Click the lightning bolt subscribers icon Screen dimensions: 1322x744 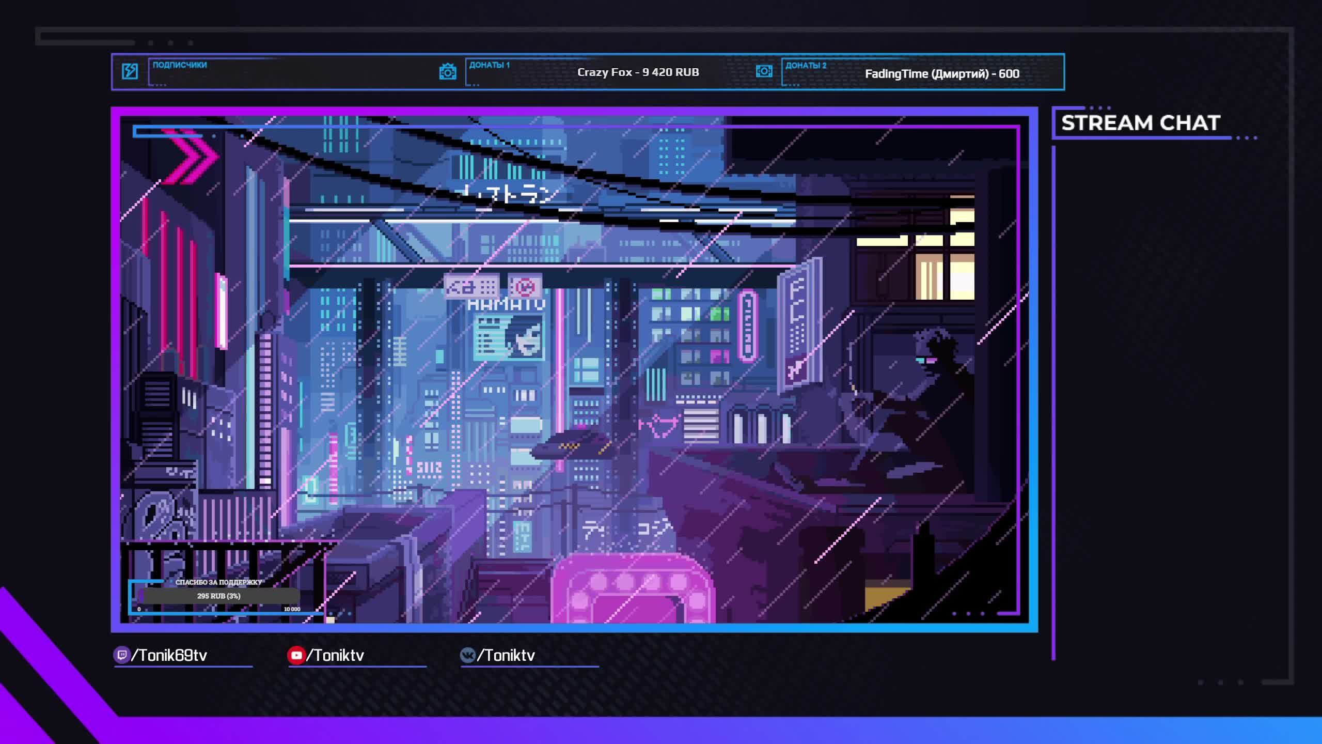pyautogui.click(x=130, y=71)
